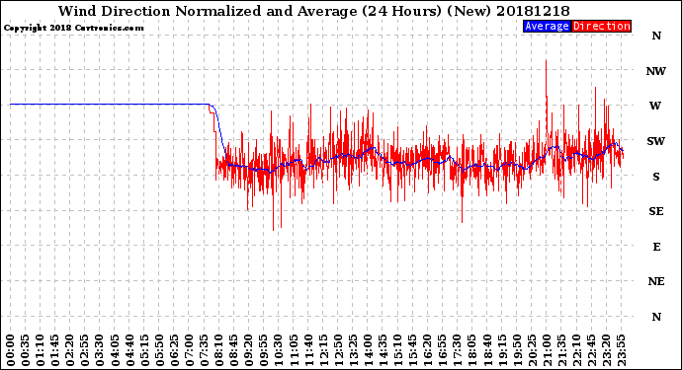Click the 21:00 time label

(x=548, y=350)
